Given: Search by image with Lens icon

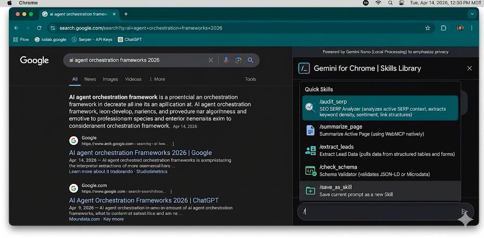Looking at the screenshot, I should point(238,60).
